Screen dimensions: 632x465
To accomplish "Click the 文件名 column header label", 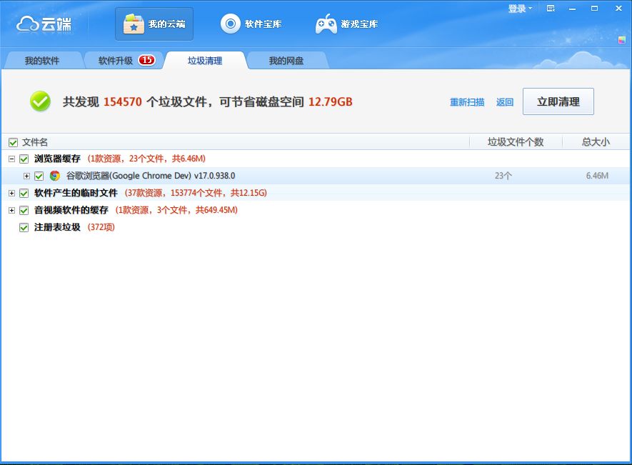I will pos(35,142).
